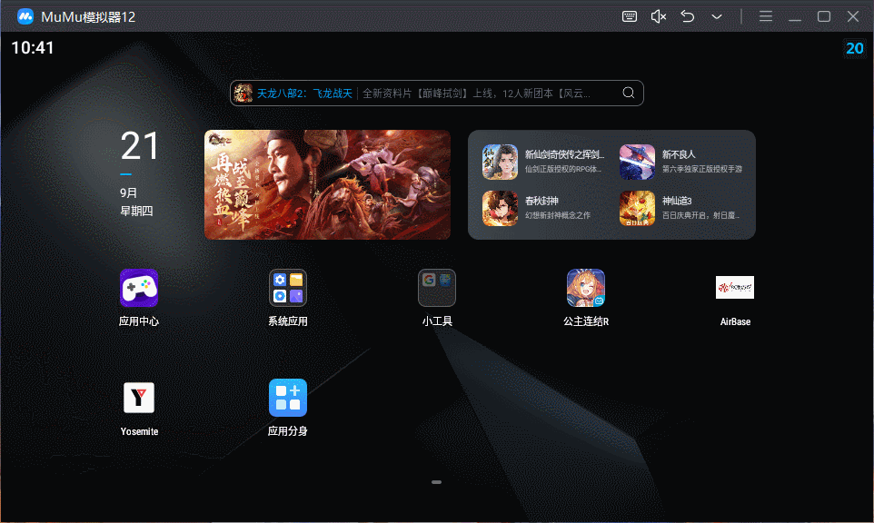Click the MuMu logo in title bar
The height and width of the screenshot is (523, 874).
point(25,16)
